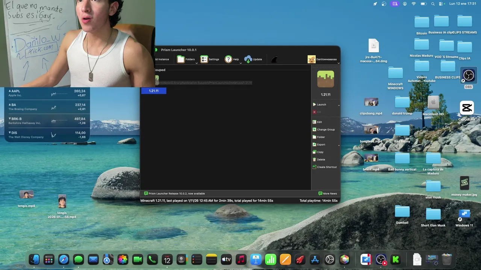
Task: Open Pages from the Dock
Action: (x=285, y=259)
